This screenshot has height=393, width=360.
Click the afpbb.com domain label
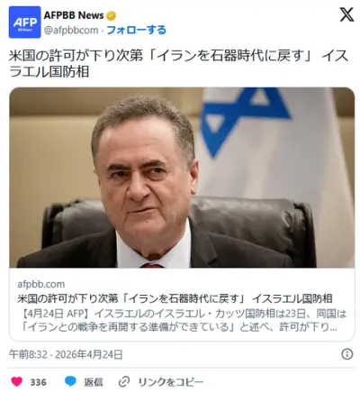(x=41, y=284)
